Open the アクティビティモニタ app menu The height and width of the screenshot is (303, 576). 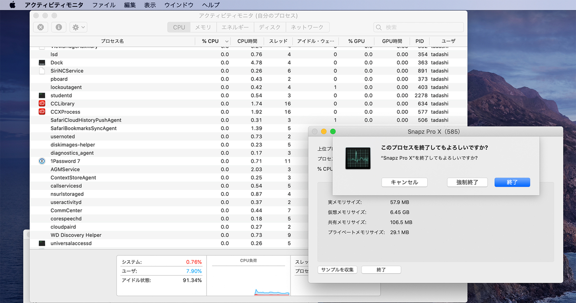(x=54, y=5)
